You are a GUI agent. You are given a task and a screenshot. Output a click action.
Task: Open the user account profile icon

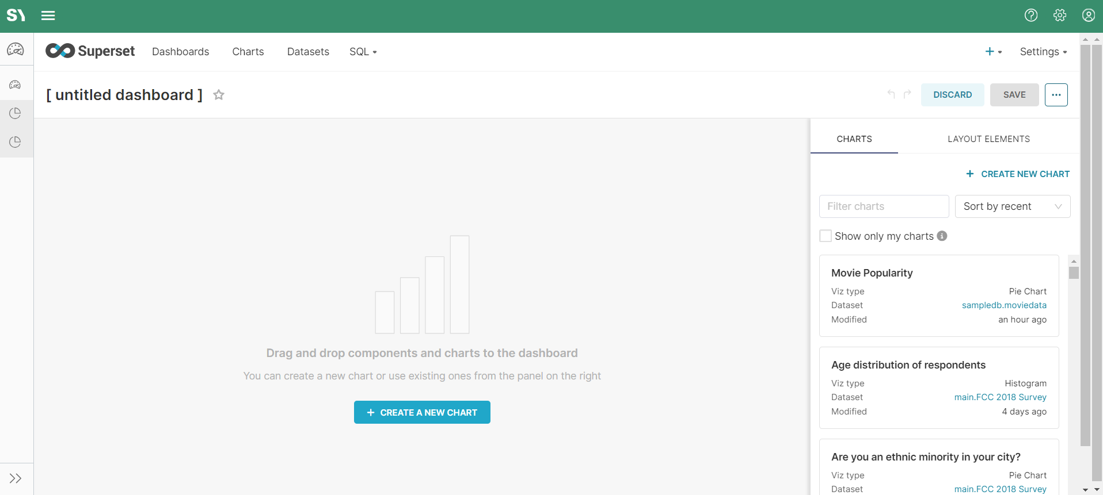click(x=1088, y=16)
